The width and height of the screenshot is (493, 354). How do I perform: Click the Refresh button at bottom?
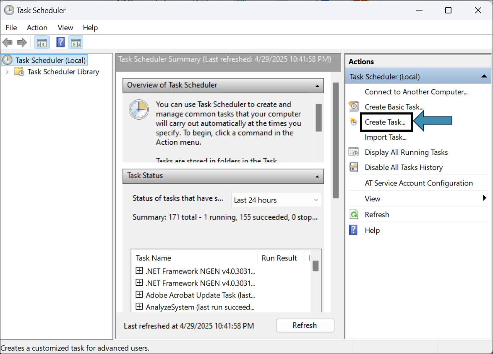click(x=305, y=325)
